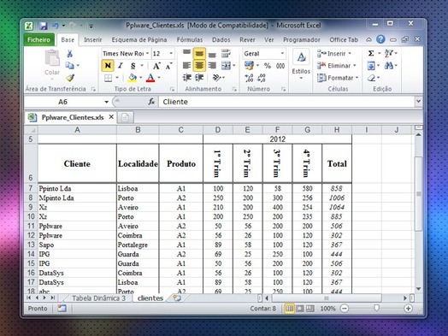This screenshot has height=336, width=448.
Task: Click the clear eraser icon
Action: click(x=371, y=78)
